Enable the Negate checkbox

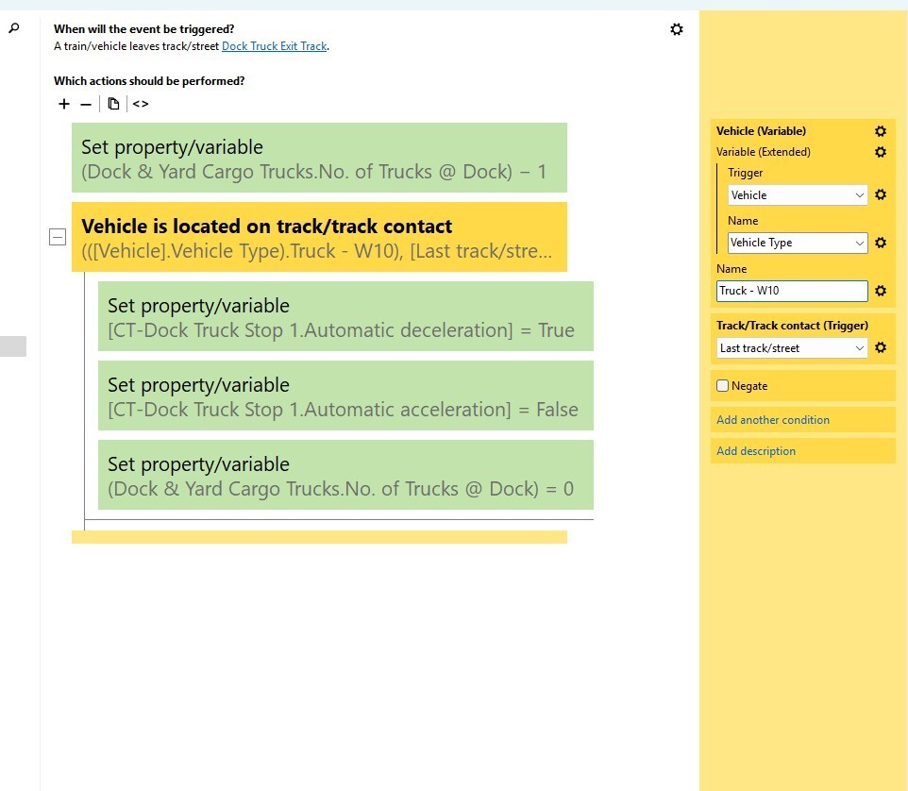pyautogui.click(x=722, y=386)
